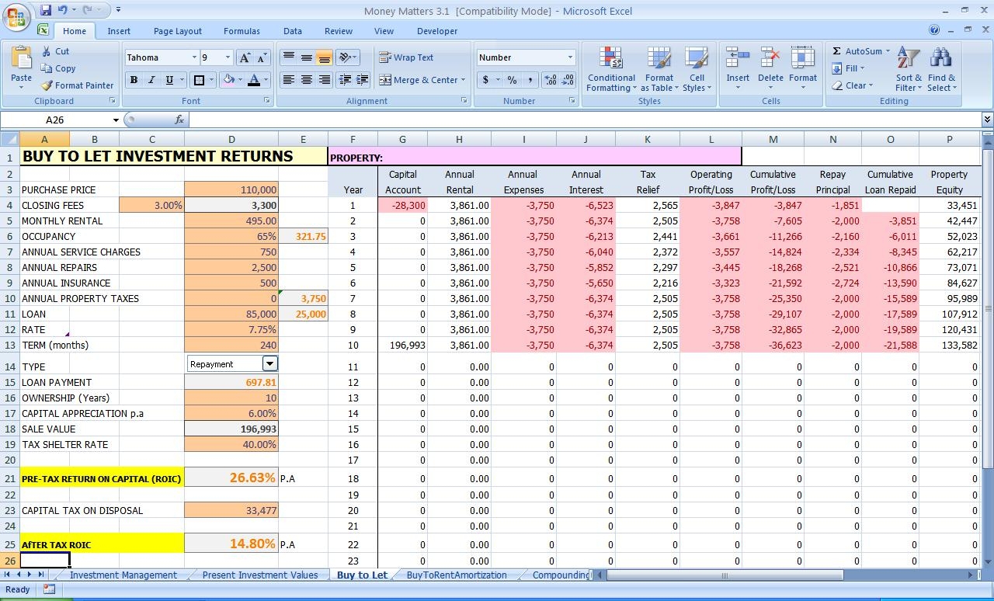Click the Format Painter icon
This screenshot has height=601, width=994.
(46, 85)
